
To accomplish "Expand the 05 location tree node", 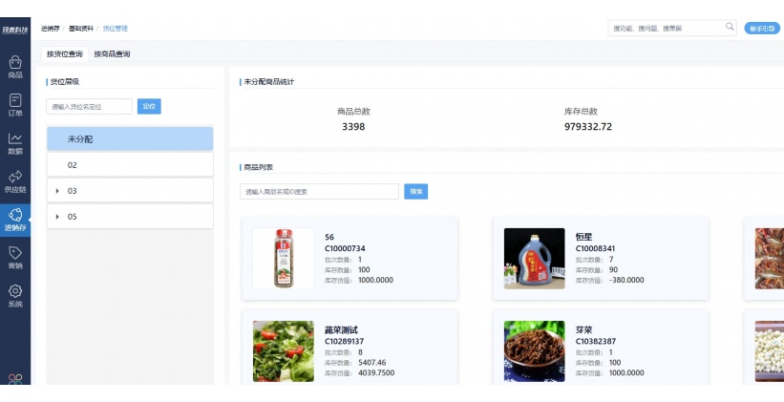I will point(57,217).
